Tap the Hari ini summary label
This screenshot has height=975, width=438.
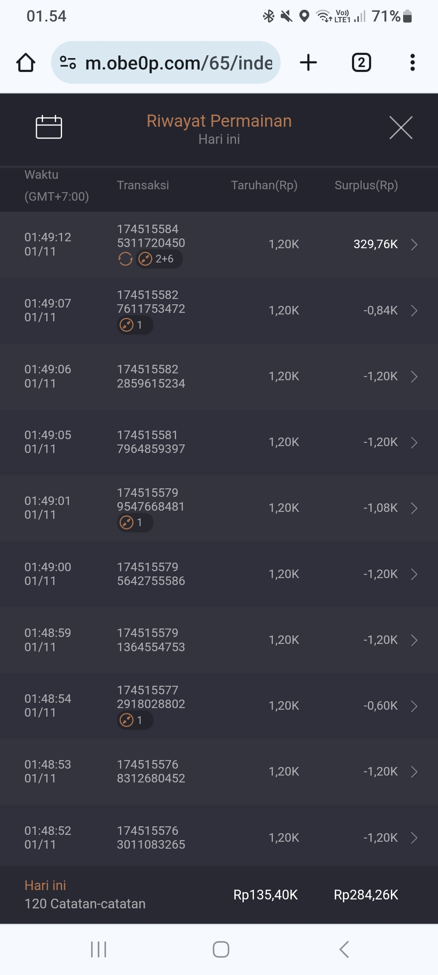[x=45, y=885]
